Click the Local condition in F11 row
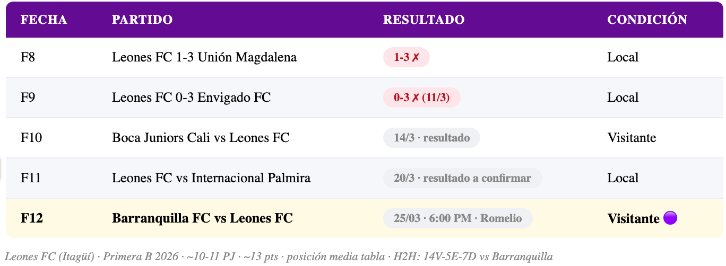726x266 pixels. (623, 178)
